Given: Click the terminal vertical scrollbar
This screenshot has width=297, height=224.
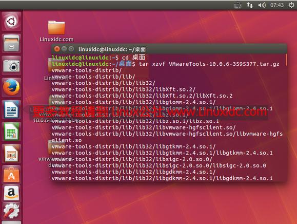Looking at the screenshot, I should [x=286, y=60].
